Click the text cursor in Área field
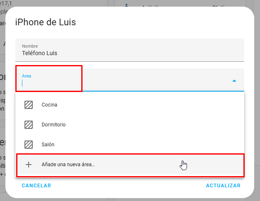The height and width of the screenshot is (201, 260). pyautogui.click(x=23, y=83)
